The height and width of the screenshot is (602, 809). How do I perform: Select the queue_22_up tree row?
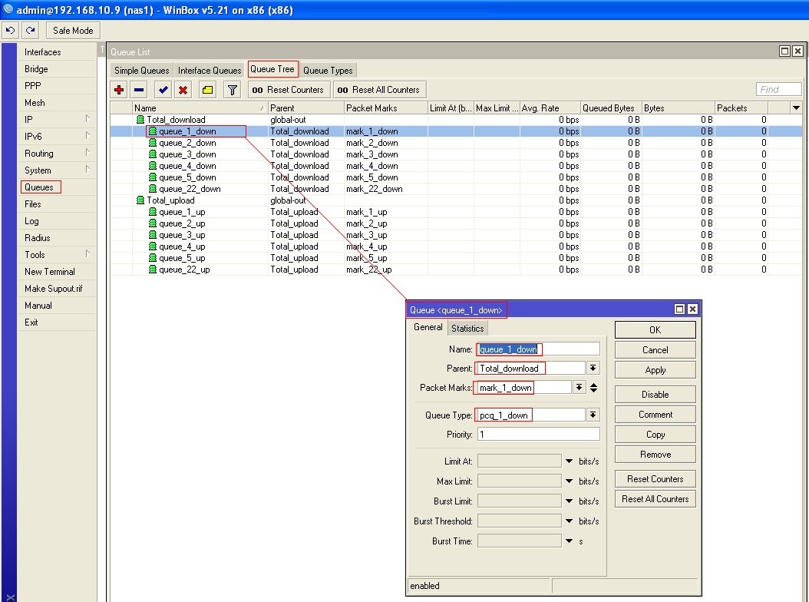184,270
